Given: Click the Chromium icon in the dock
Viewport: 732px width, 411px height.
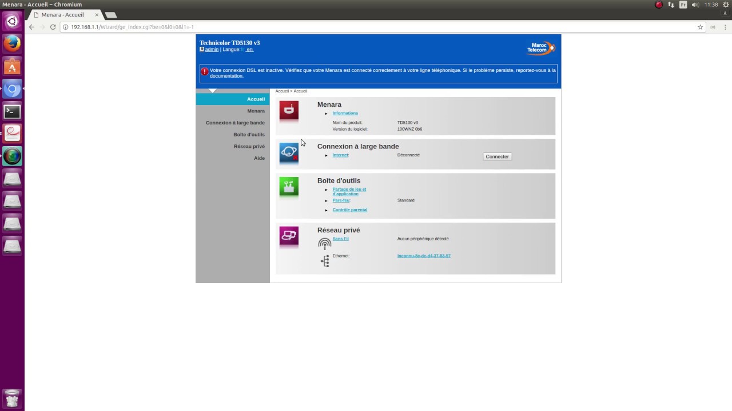Looking at the screenshot, I should pos(12,89).
